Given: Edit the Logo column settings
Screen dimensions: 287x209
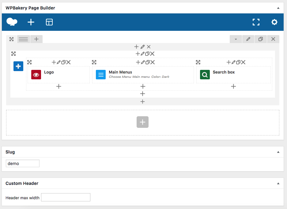Looking at the screenshot, I should [x=59, y=62].
